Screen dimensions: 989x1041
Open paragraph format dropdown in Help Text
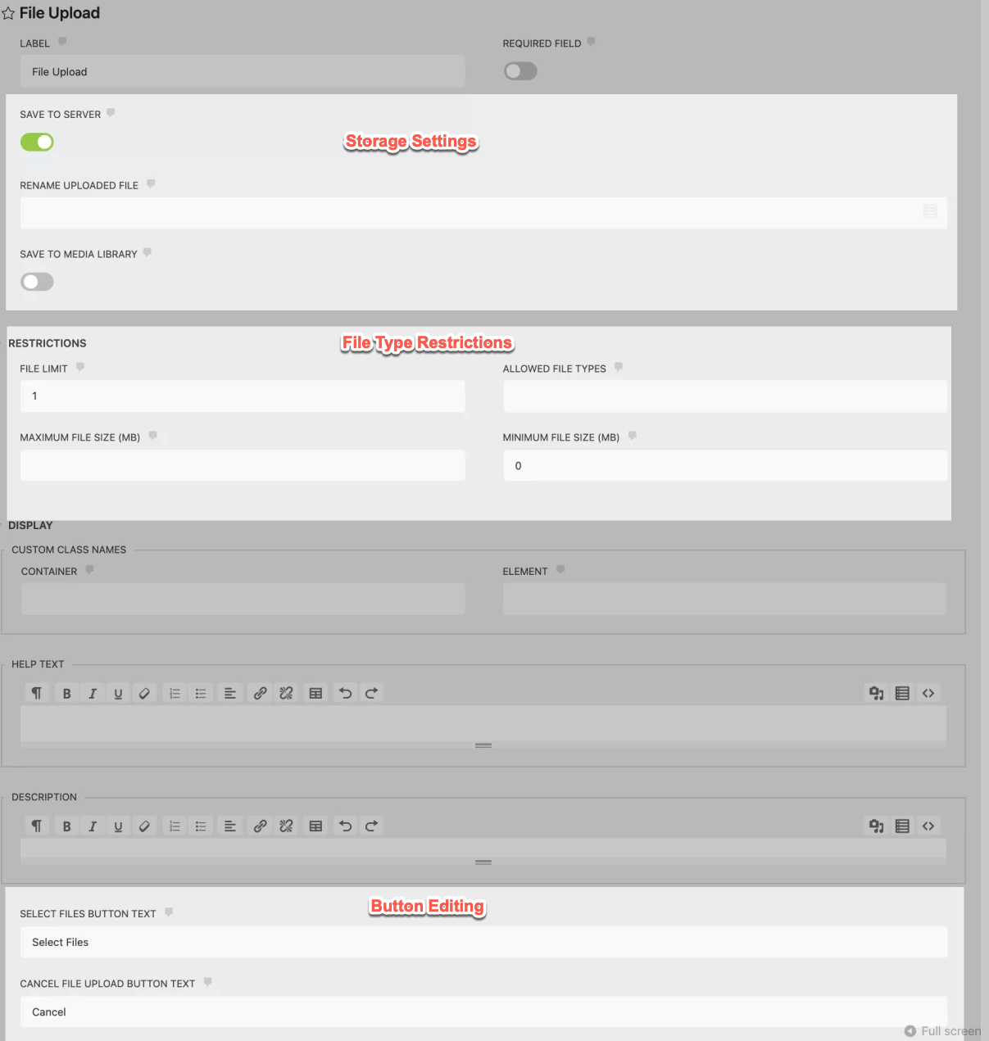[37, 694]
